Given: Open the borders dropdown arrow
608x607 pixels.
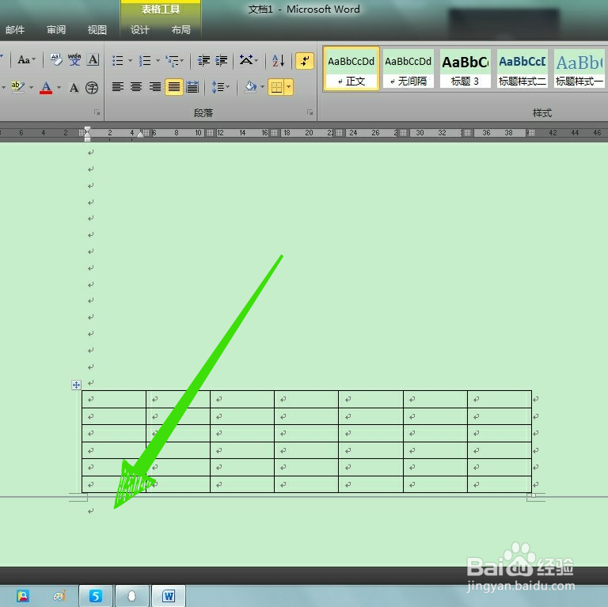Looking at the screenshot, I should click(x=289, y=87).
